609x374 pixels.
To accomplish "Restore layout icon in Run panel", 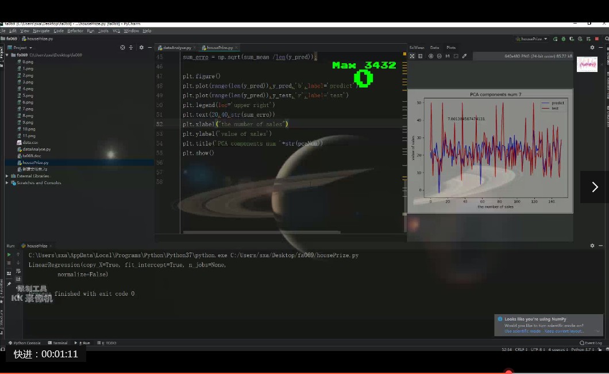I will pos(9,273).
